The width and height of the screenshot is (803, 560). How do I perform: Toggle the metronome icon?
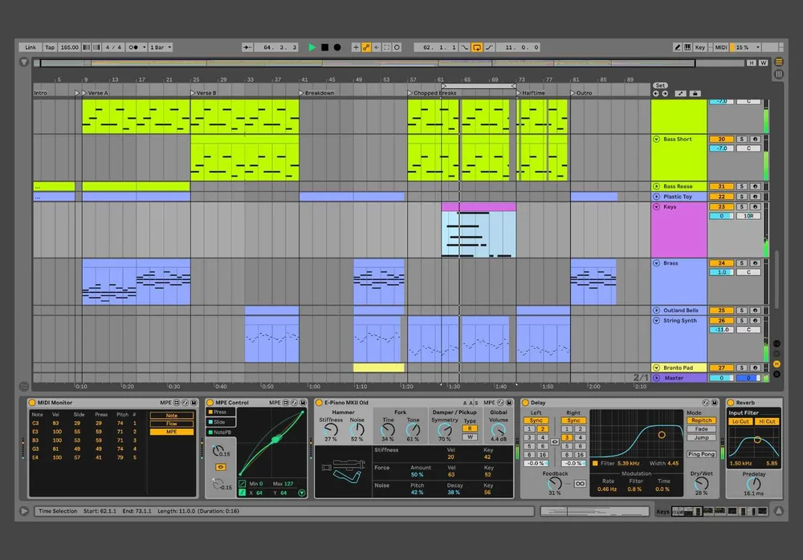(x=133, y=47)
